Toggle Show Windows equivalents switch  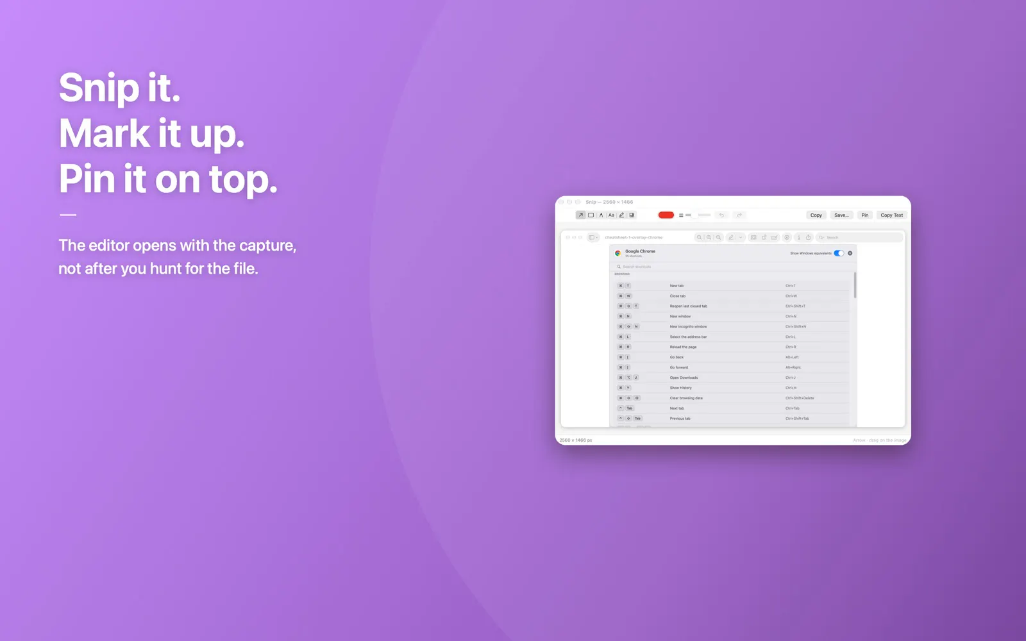[839, 253]
